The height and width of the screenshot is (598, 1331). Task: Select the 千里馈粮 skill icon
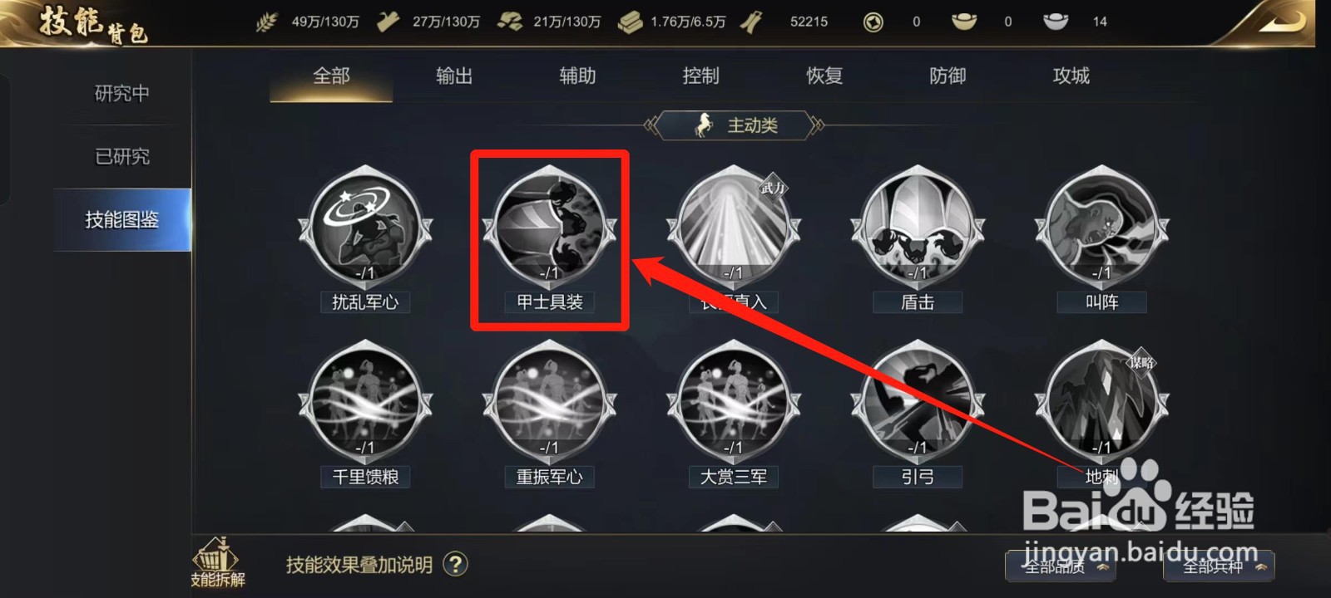point(365,403)
